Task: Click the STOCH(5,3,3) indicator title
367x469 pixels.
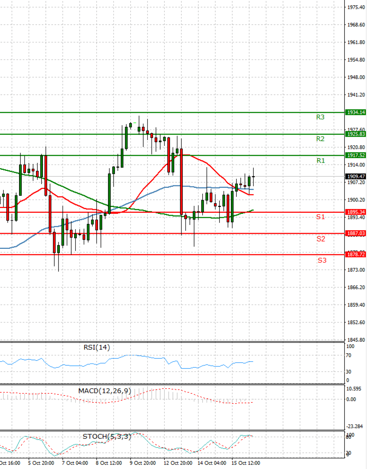Action: pyautogui.click(x=107, y=436)
